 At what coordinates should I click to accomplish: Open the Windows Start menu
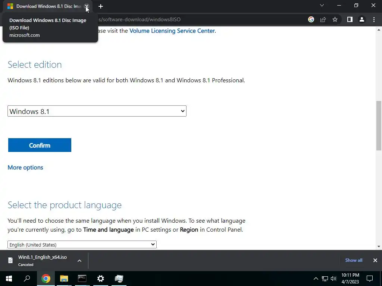click(9, 279)
